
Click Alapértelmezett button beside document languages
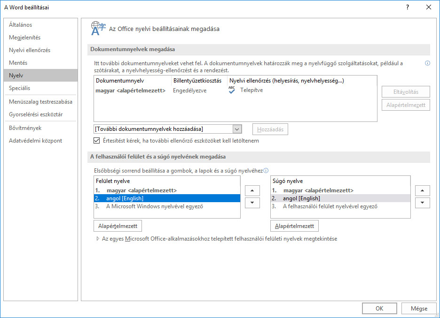pos(406,105)
